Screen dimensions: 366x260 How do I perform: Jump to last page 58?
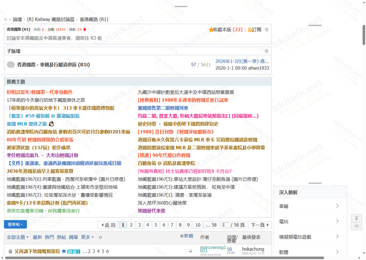pos(211,225)
